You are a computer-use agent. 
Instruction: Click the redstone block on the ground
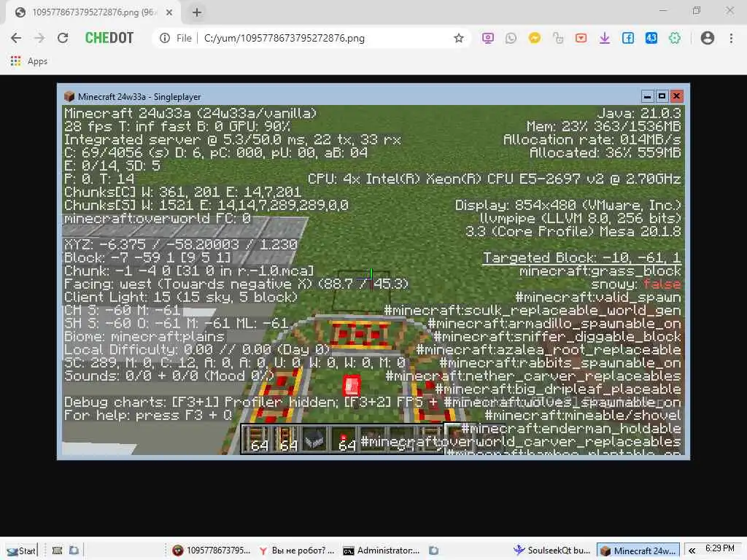352,385
